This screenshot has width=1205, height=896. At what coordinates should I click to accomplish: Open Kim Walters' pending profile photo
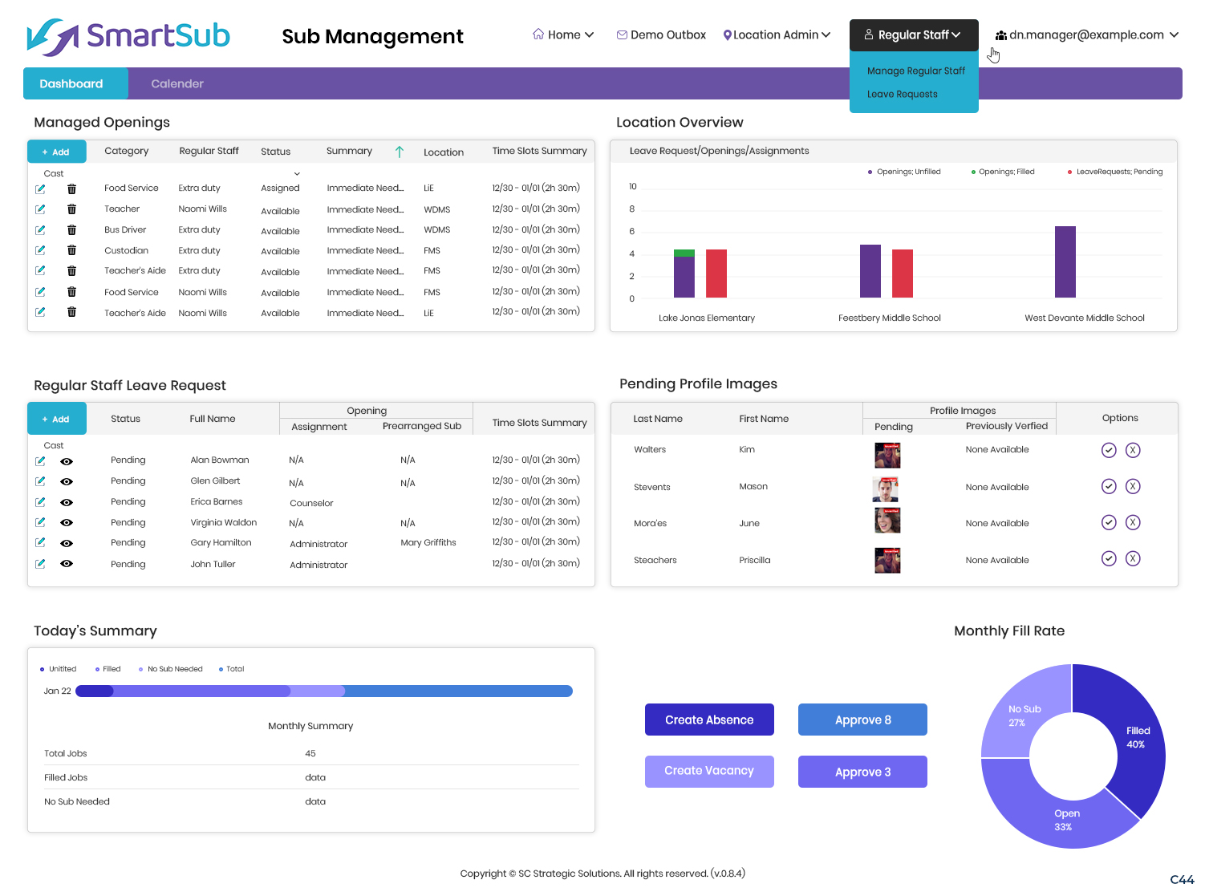(887, 455)
